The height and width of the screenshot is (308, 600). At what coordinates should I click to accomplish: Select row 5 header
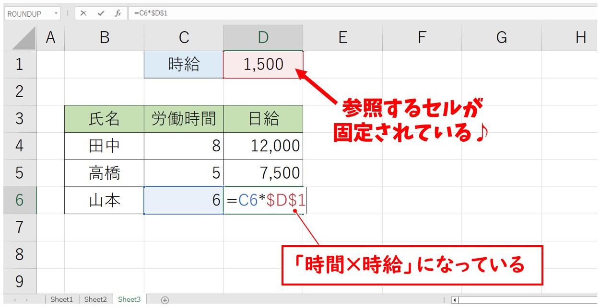[20, 173]
